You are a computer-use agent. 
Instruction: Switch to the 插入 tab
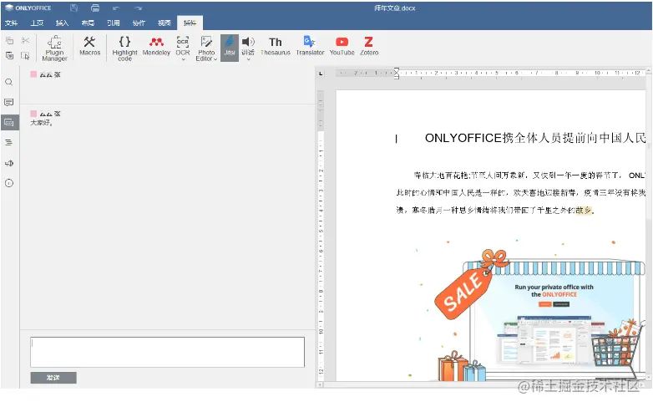62,23
